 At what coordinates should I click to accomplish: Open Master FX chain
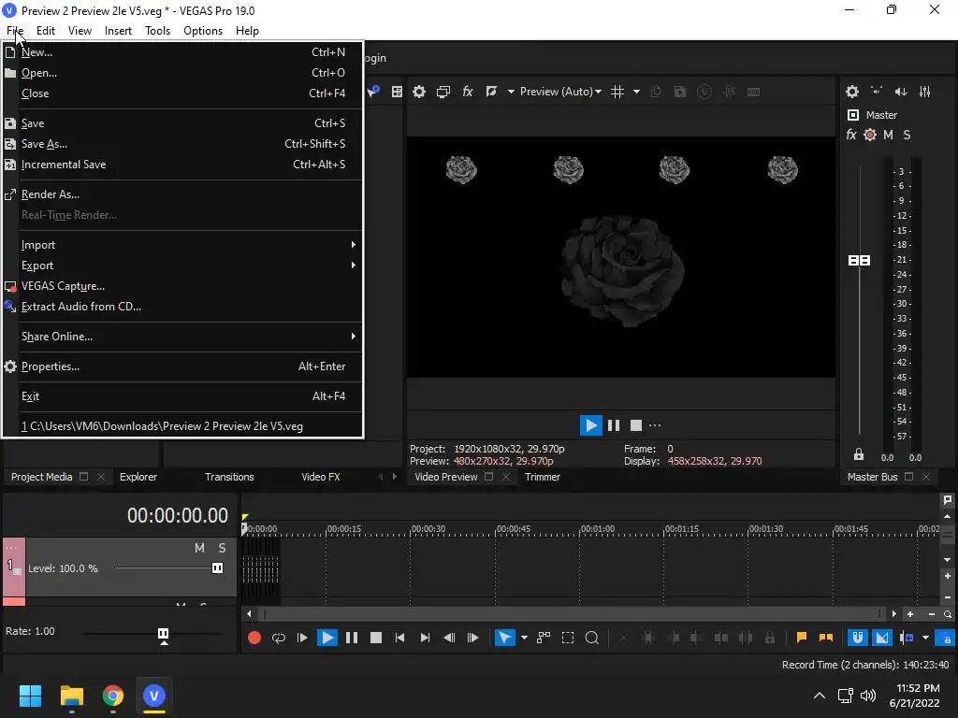851,135
